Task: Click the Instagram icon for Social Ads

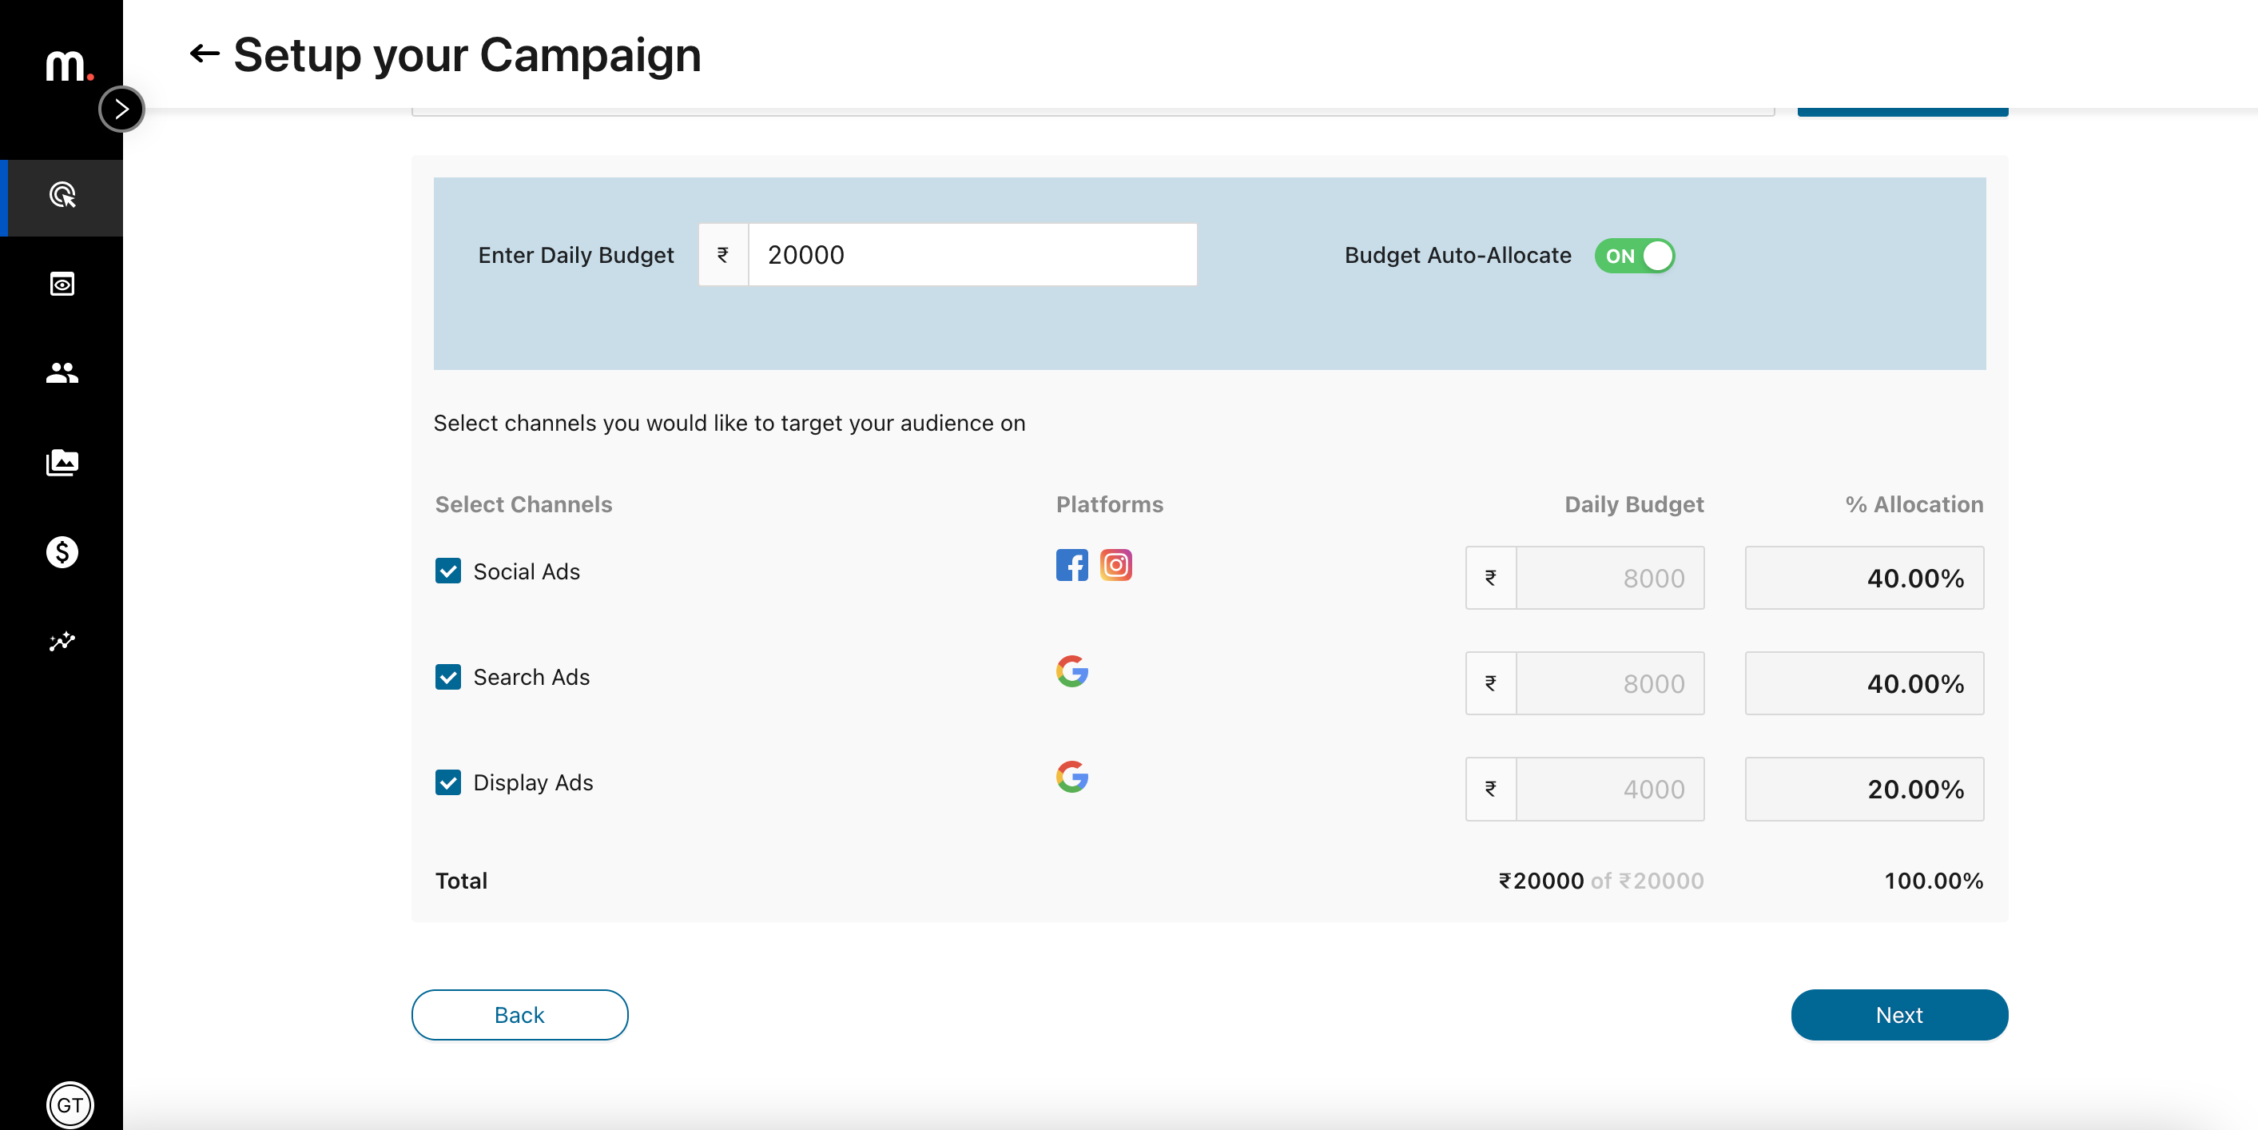Action: (x=1117, y=566)
